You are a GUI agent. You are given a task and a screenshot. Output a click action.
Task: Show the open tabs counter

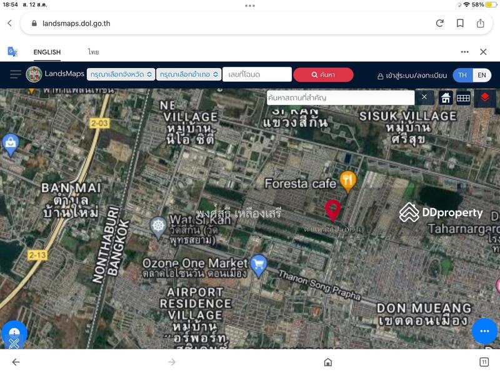point(484,362)
